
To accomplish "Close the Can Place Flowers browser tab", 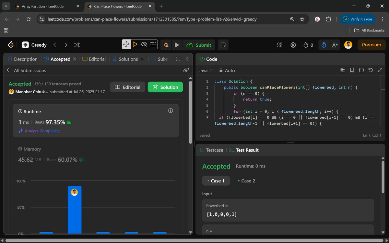I will click(150, 6).
